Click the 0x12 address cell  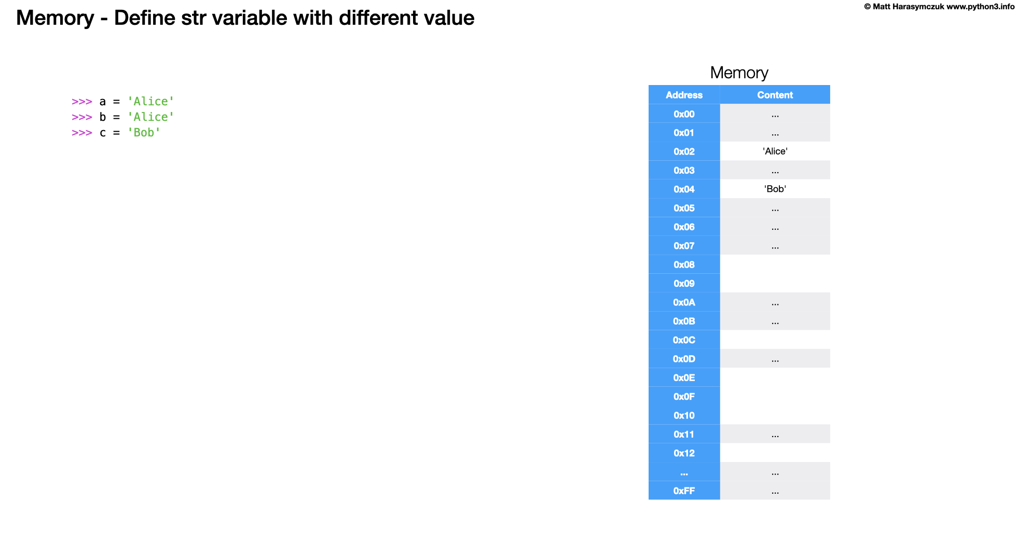[x=684, y=453]
